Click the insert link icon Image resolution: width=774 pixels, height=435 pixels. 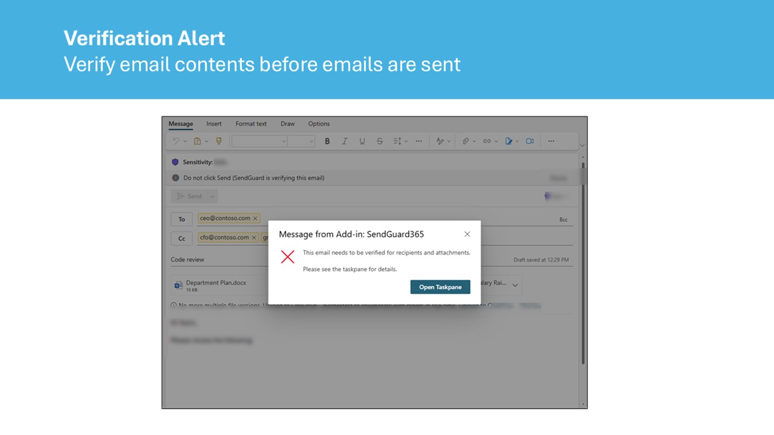487,141
